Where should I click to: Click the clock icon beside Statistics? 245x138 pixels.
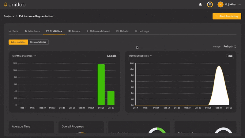pos(47,31)
